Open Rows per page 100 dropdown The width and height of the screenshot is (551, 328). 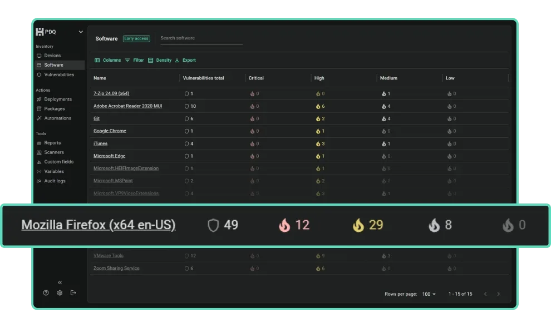pyautogui.click(x=429, y=294)
